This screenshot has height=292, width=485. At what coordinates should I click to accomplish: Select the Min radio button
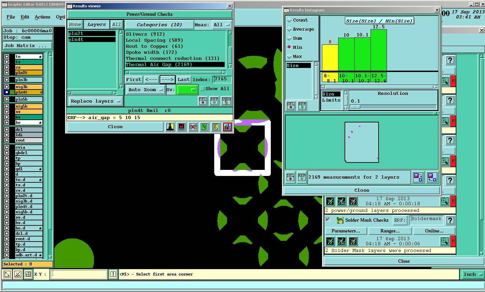289,47
